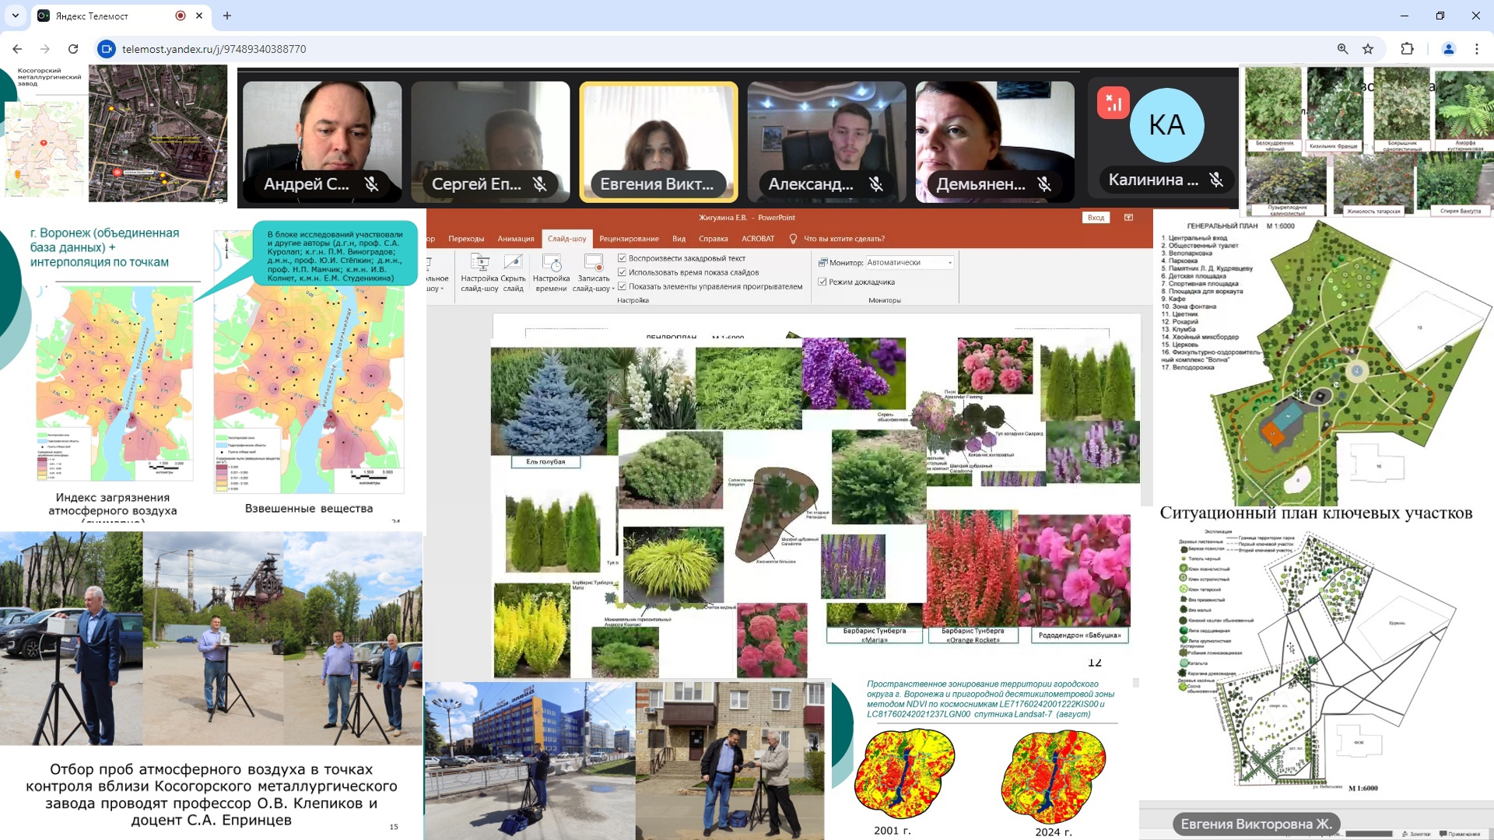Click the 'Ситуационный план ключевых участков' heading

[x=1316, y=513]
